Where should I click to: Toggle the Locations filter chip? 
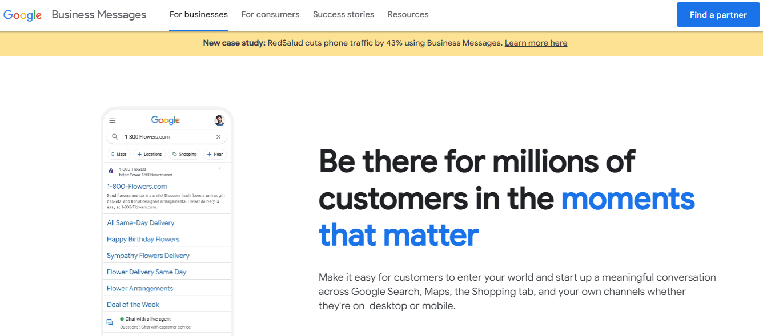click(x=149, y=154)
